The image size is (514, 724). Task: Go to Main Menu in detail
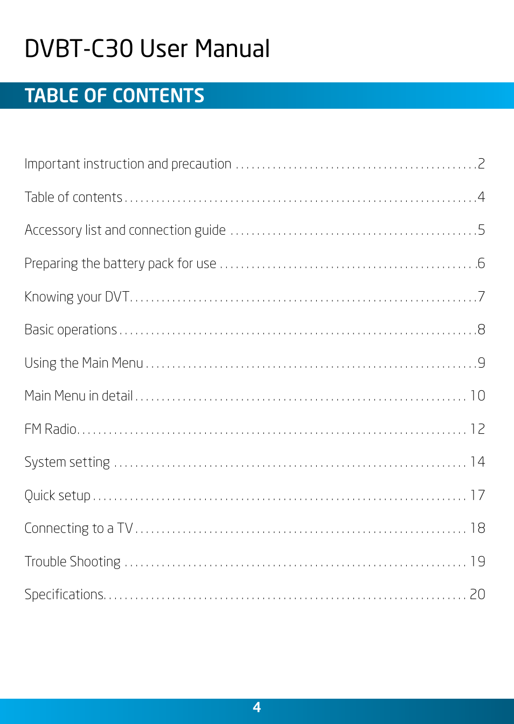(x=79, y=396)
